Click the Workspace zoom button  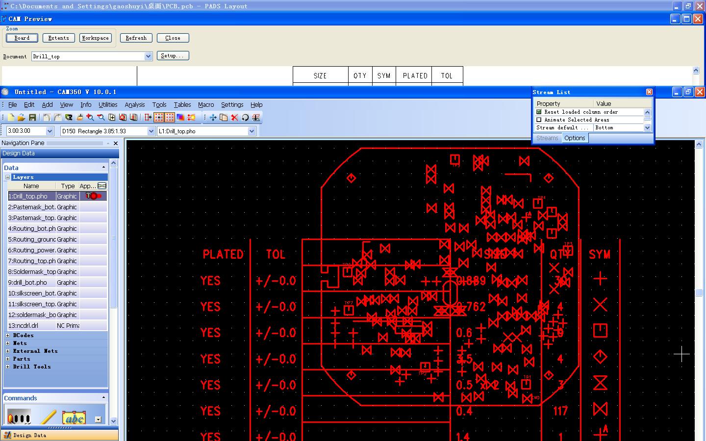(96, 38)
